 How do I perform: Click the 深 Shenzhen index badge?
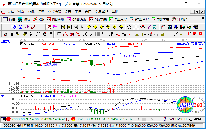coord(73,119)
